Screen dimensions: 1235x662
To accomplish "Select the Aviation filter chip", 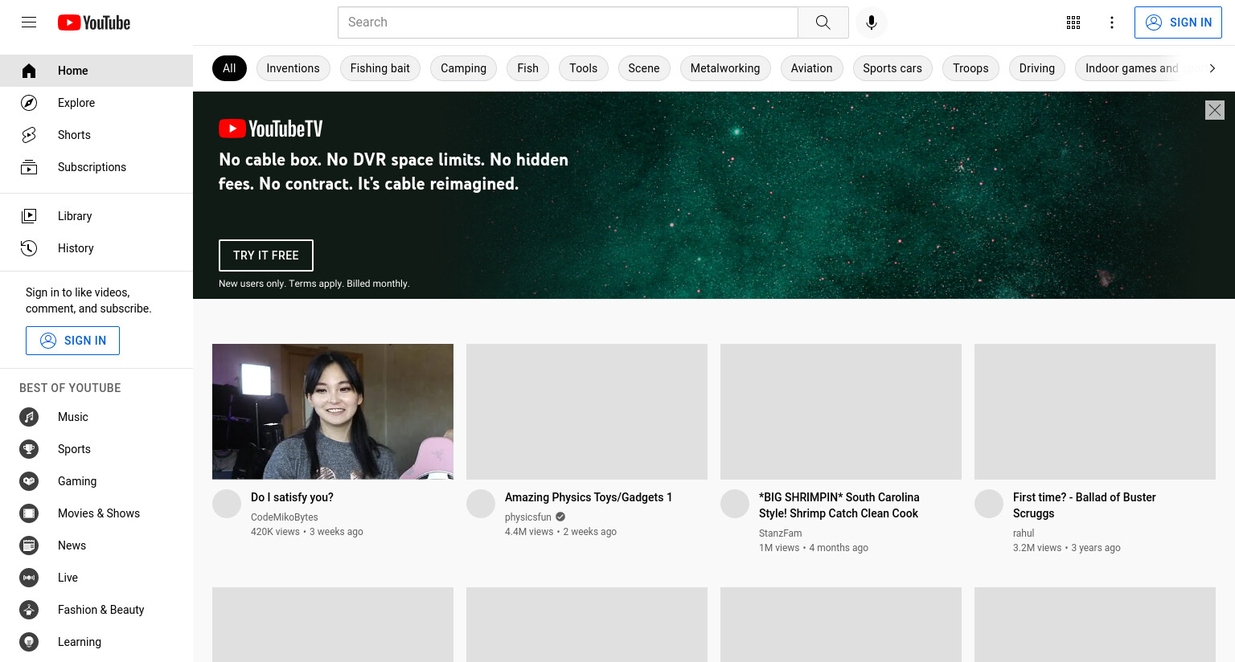I will point(812,68).
